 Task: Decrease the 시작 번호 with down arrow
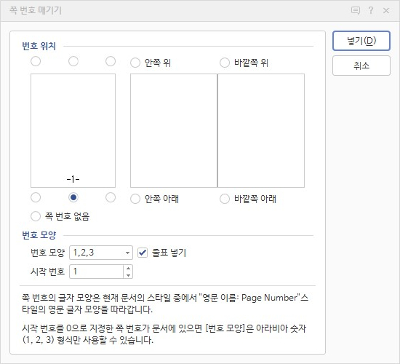coord(128,275)
